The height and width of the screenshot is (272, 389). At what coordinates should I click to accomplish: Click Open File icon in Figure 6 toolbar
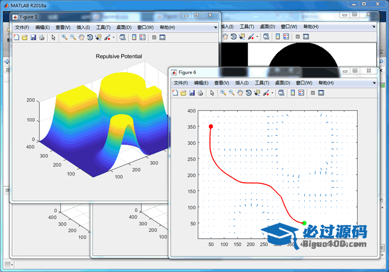(183, 93)
